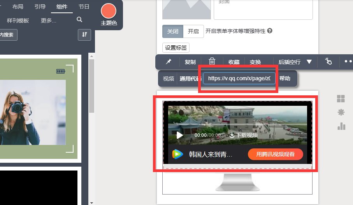Click the 封面 text input box
Screen dimensions: 353x205
coord(263,10)
